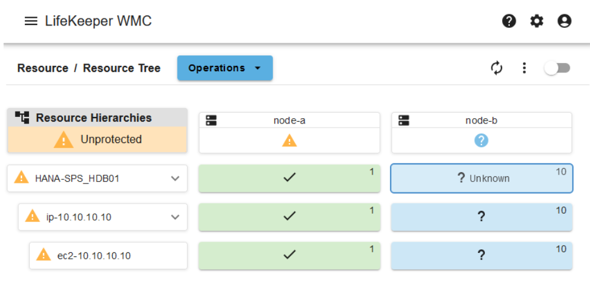Screen dimensions: 590x298
Task: Open the three-dot more options menu
Action: [524, 68]
